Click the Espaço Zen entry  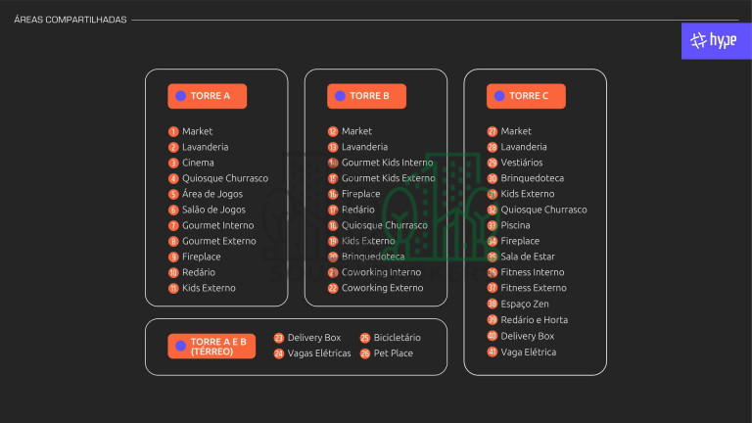point(525,305)
